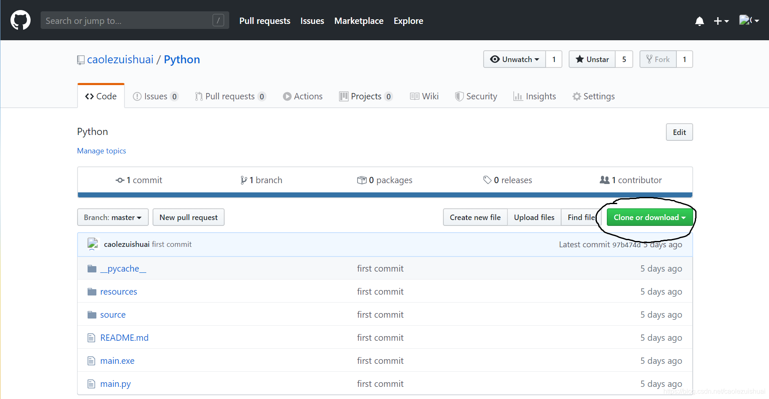Open Issues in top navigation
This screenshot has width=769, height=399.
tap(312, 21)
